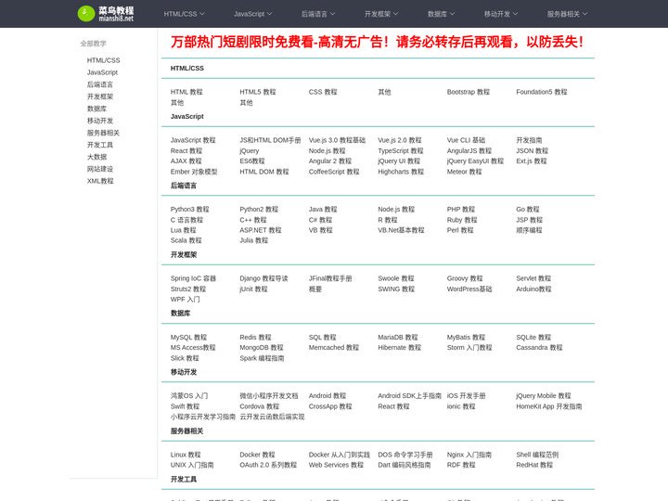This screenshot has height=501, width=668.
Task: Select 开发工具 in the left sidebar
Action: [100, 145]
